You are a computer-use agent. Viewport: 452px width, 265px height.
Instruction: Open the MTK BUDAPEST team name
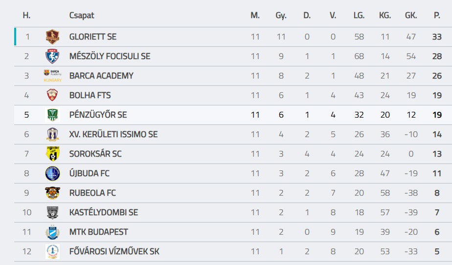(x=98, y=232)
